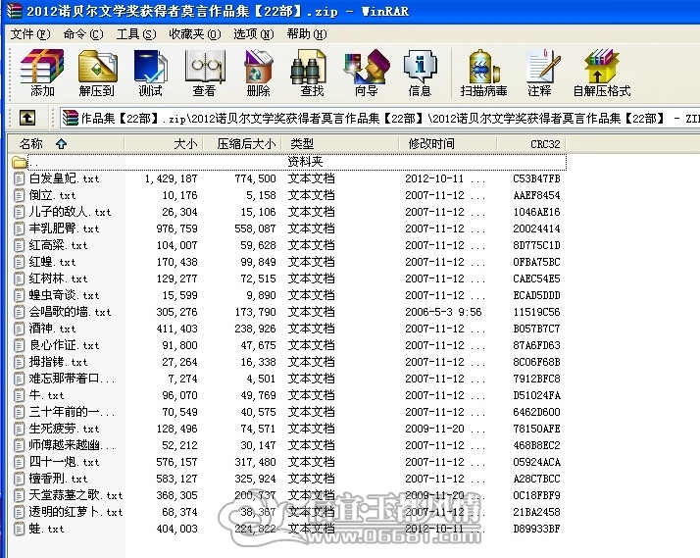Select the file starting with 师傅越来越幽

pyautogui.click(x=72, y=445)
